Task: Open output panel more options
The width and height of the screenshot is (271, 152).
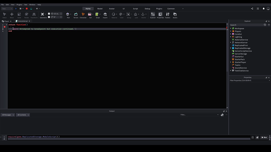Action: 227,115
